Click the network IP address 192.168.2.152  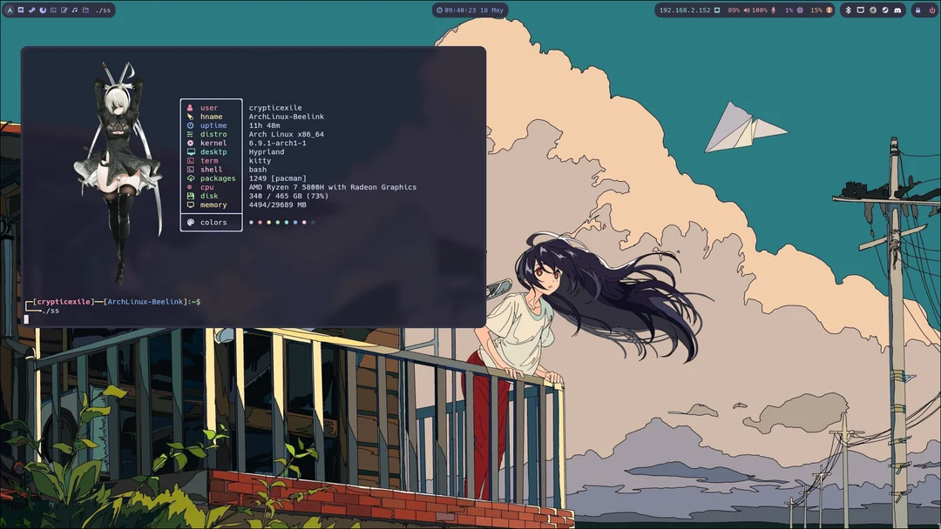click(685, 10)
